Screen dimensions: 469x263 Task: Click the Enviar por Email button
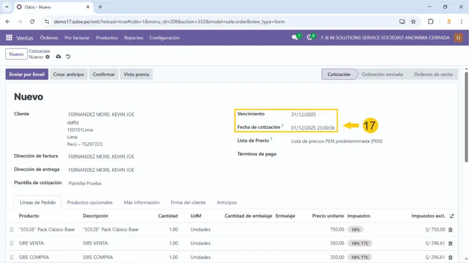(x=27, y=74)
